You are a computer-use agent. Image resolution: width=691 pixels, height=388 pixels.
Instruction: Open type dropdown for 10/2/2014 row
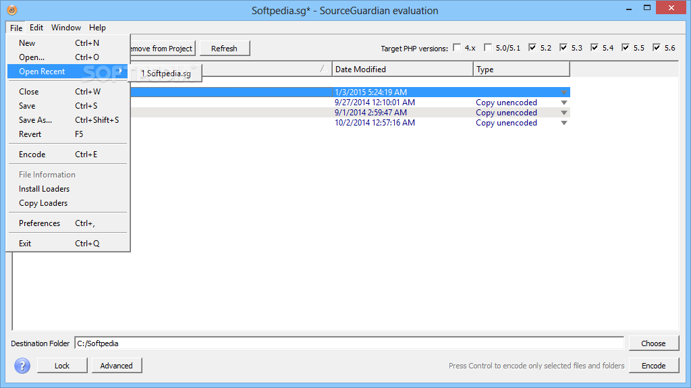(564, 123)
